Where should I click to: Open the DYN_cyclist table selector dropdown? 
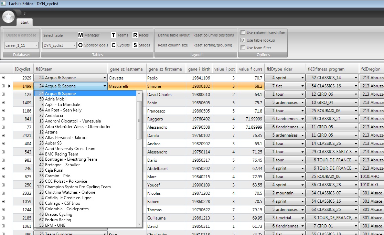60,45
